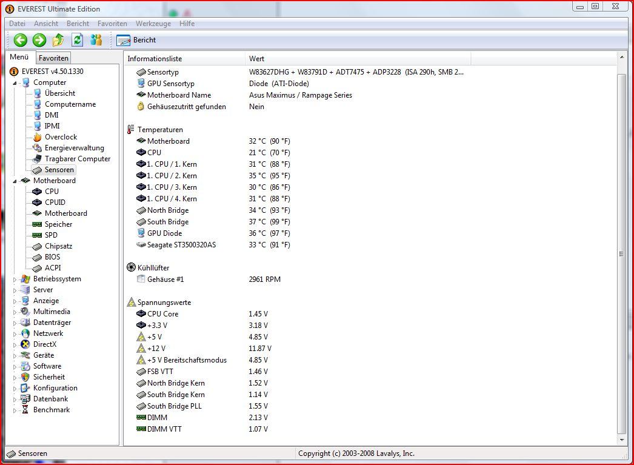Open the Bericht report wizard
Image resolution: width=634 pixels, height=465 pixels.
(x=136, y=40)
